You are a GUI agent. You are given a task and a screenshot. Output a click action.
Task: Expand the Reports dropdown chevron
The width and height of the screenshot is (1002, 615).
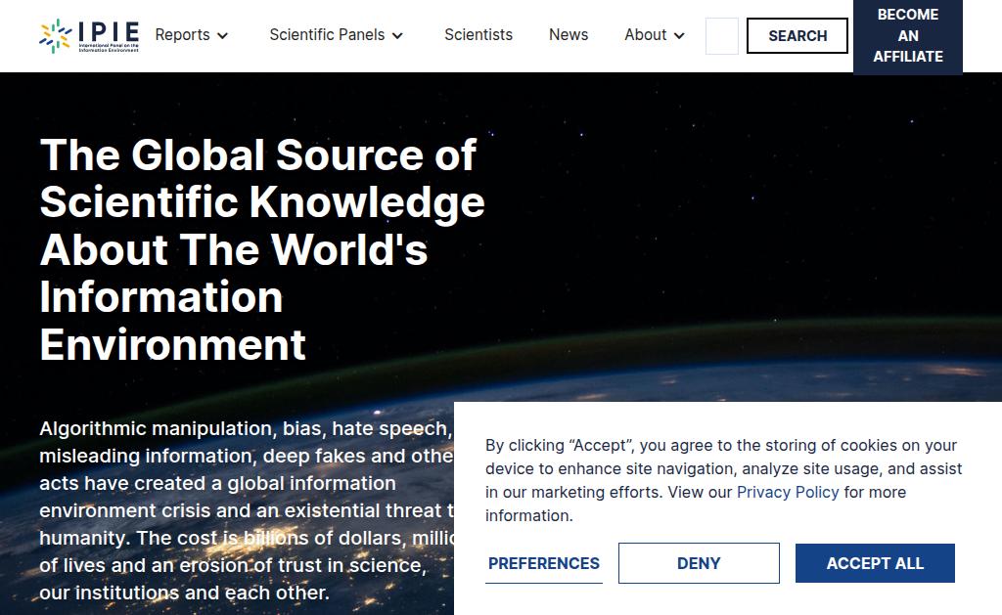click(222, 36)
